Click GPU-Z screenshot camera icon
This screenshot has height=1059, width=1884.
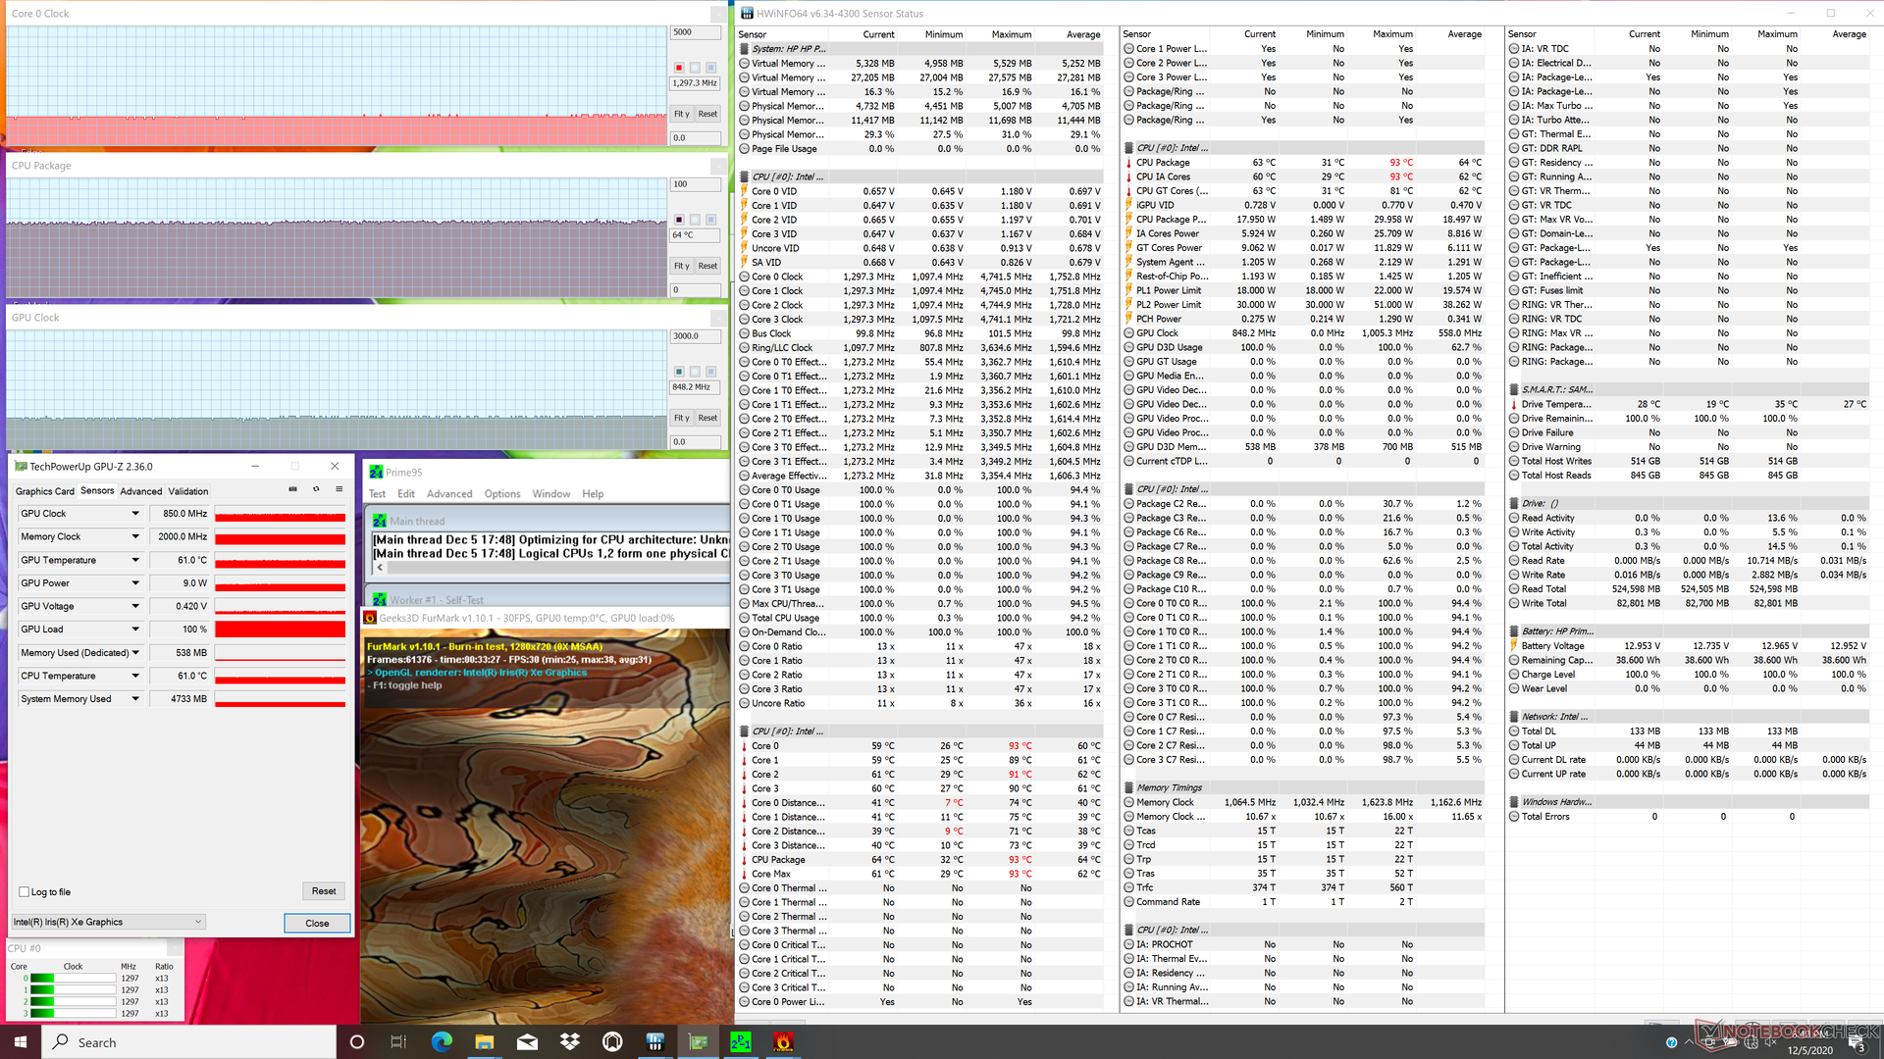pos(292,489)
